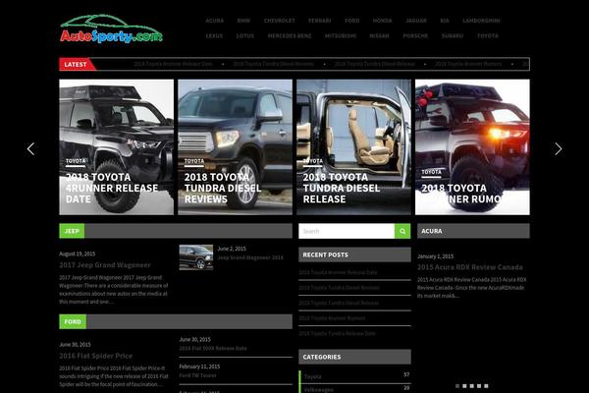Open Ford menu item in top navigation
The height and width of the screenshot is (393, 589).
[x=352, y=21]
